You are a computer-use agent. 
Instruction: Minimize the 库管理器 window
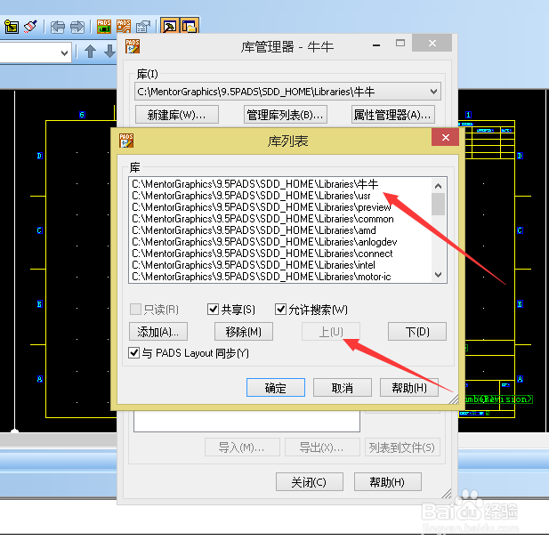[376, 44]
